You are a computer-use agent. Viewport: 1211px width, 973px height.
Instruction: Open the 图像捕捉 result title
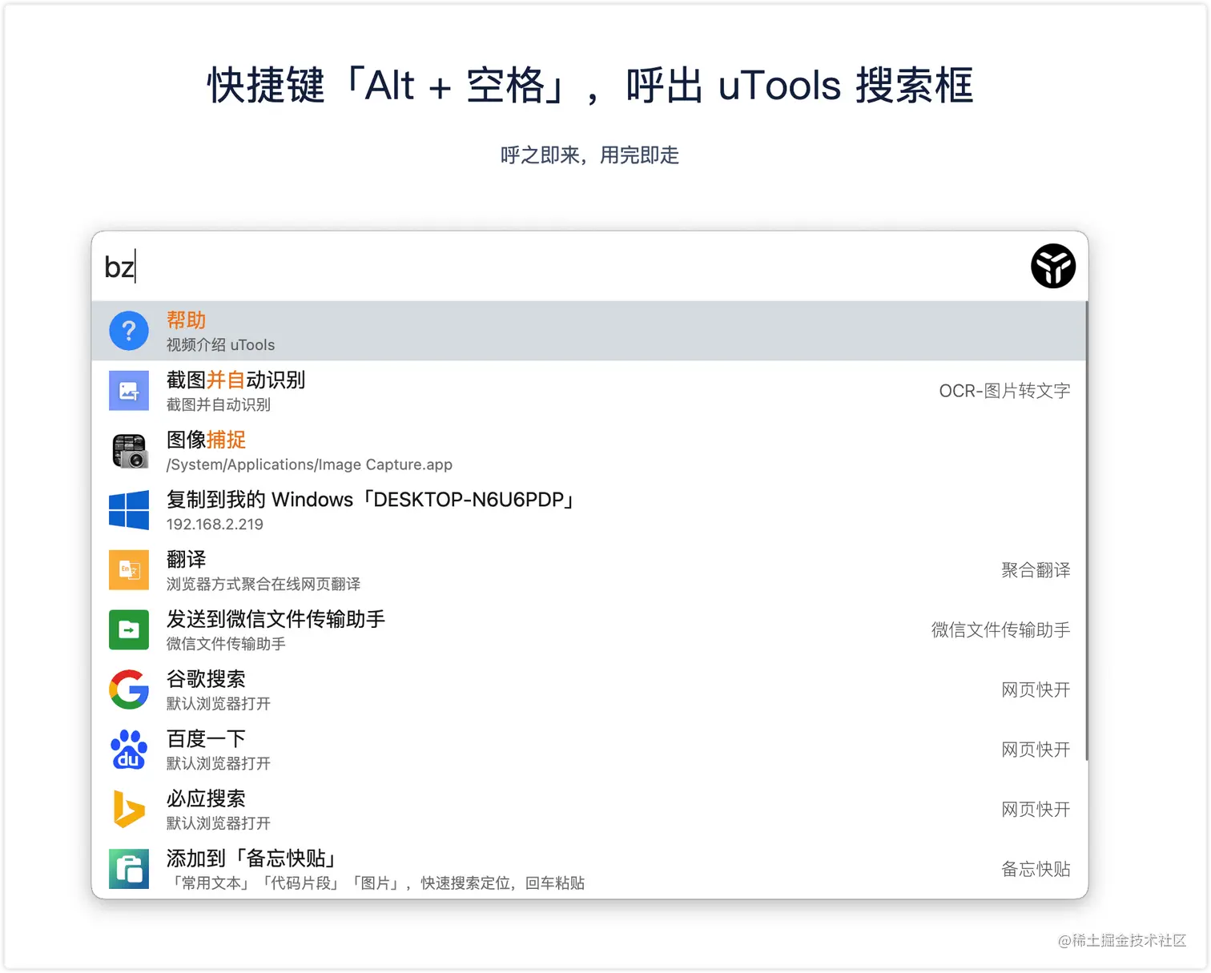[x=206, y=440]
